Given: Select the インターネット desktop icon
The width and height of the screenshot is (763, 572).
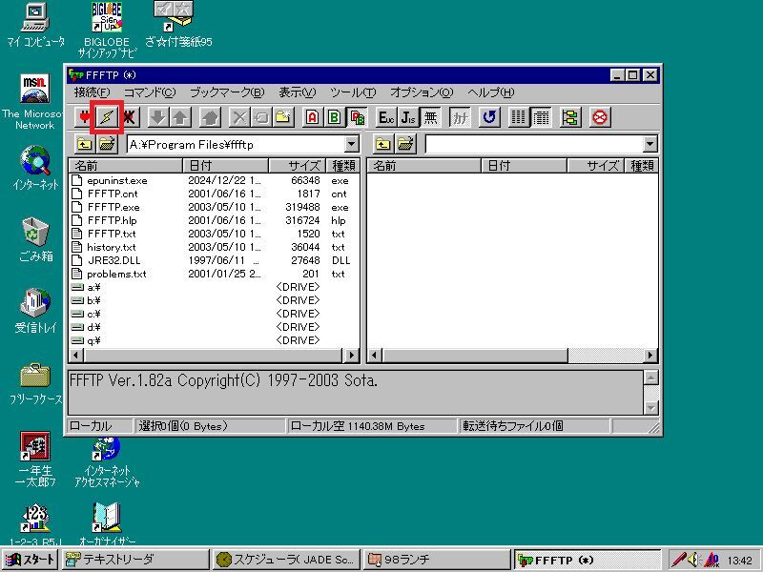Looking at the screenshot, I should pyautogui.click(x=35, y=168).
